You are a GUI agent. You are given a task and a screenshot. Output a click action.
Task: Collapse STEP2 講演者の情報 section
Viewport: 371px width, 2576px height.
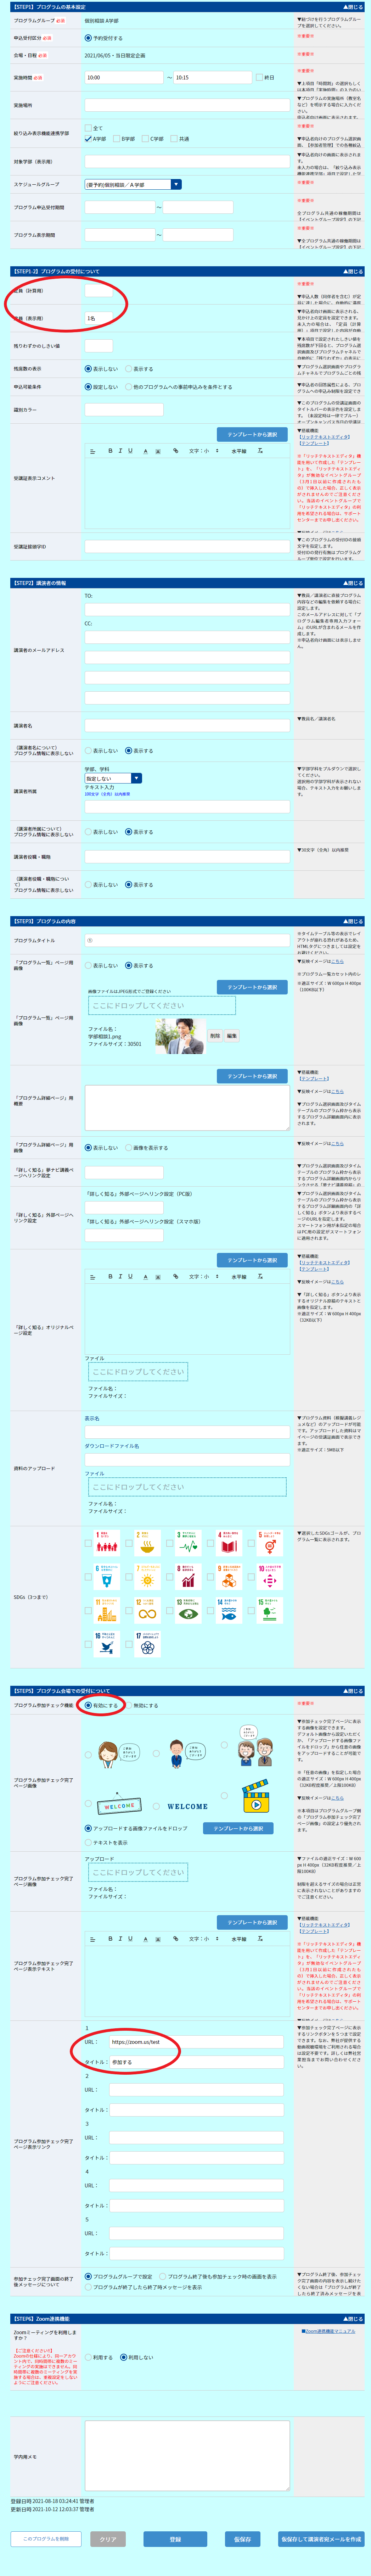click(353, 582)
